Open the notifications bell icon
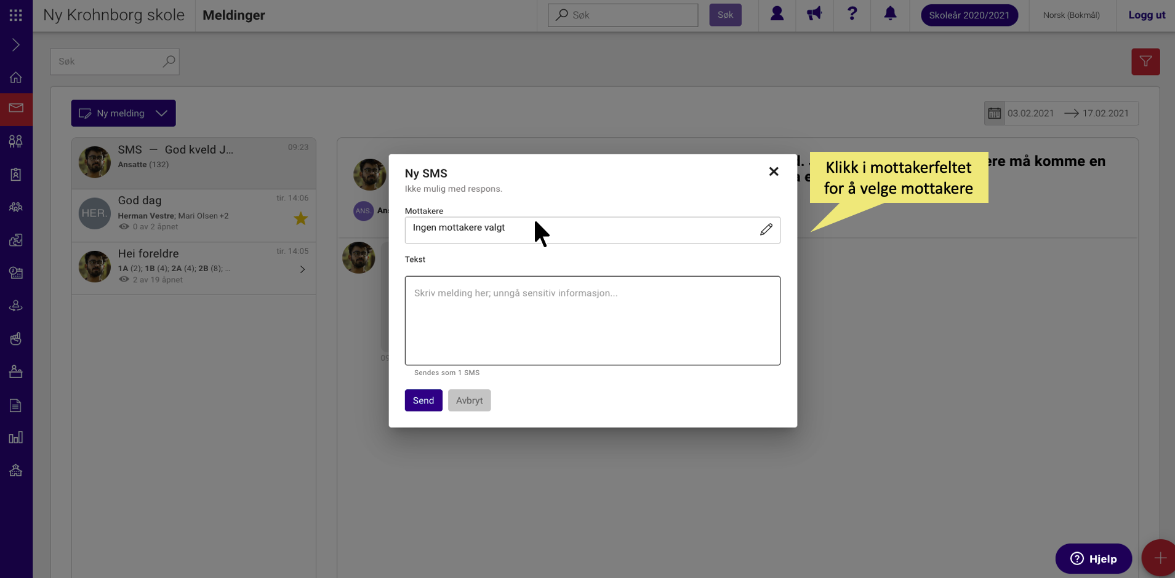 click(x=890, y=14)
